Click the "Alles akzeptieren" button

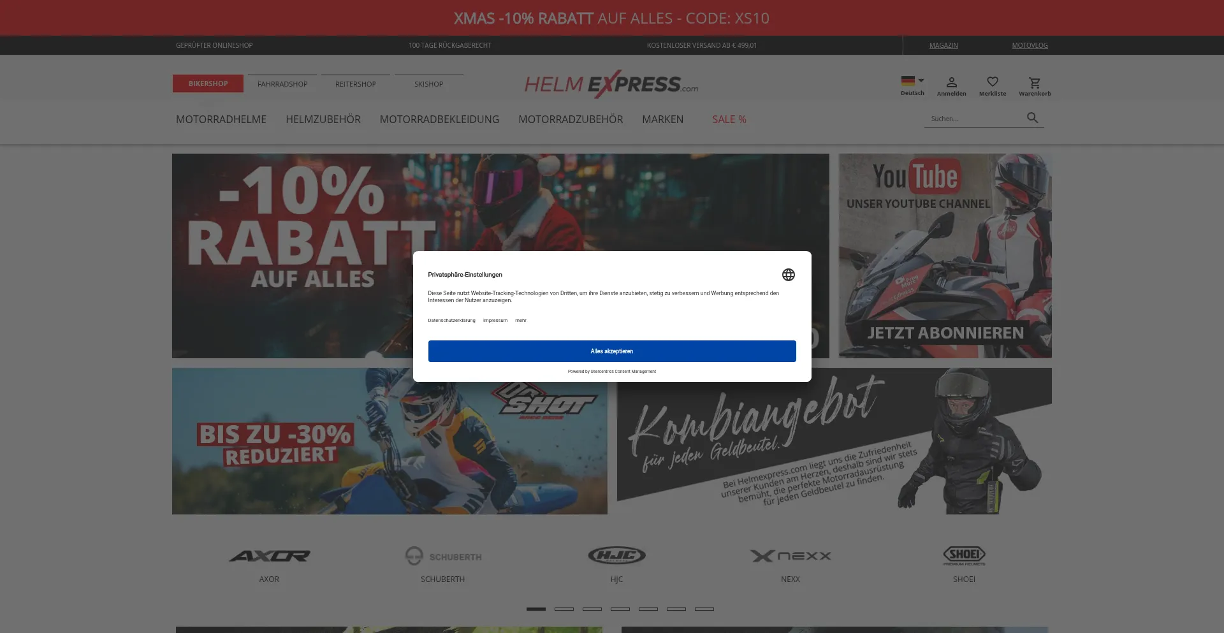click(611, 351)
